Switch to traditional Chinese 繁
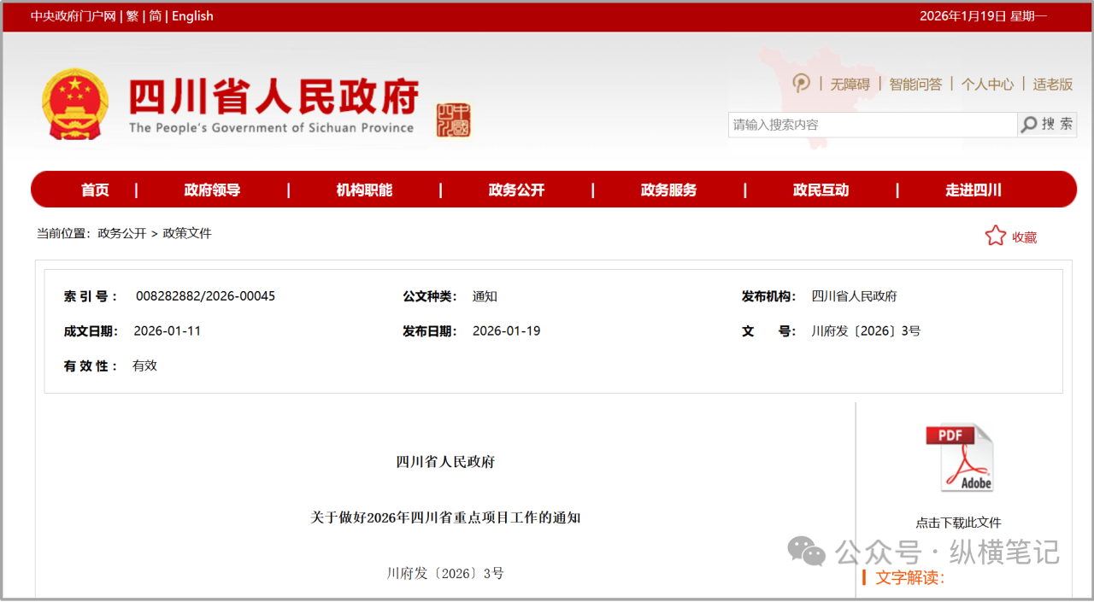The image size is (1094, 602). tap(132, 16)
